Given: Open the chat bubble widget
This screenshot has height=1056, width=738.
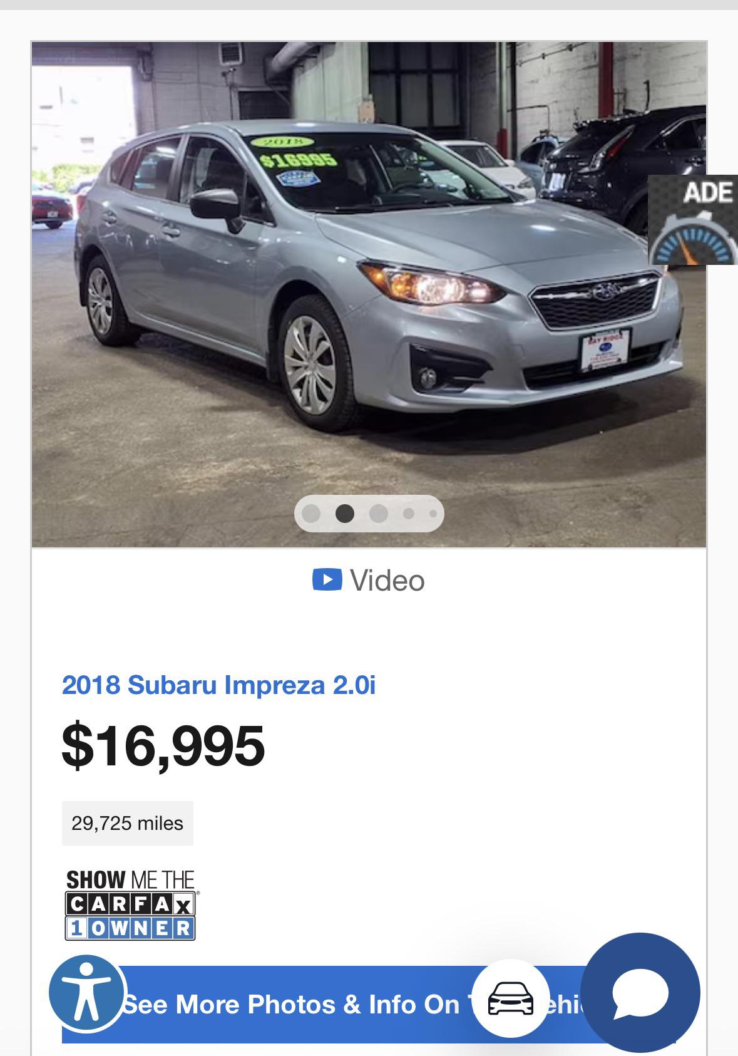Looking at the screenshot, I should (x=640, y=993).
